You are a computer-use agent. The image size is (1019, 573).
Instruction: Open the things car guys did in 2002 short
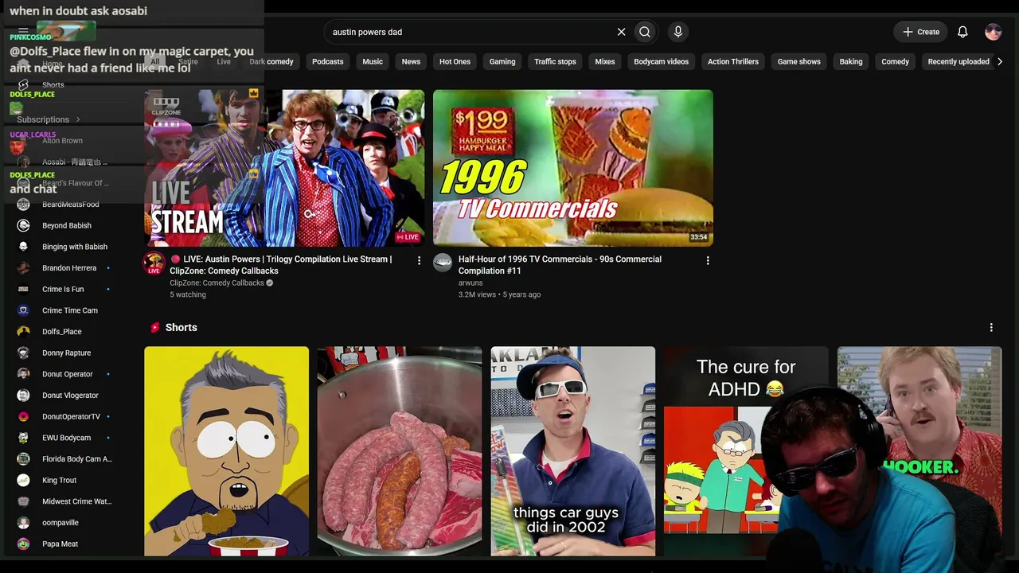(573, 450)
